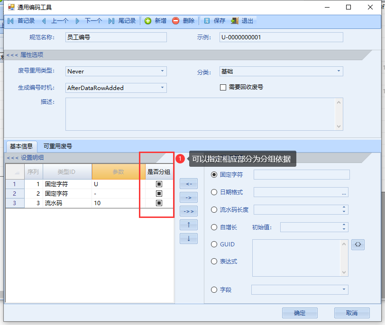Image resolution: width=385 pixels, height=325 pixels.
Task: Click the 取消 cancel button
Action: pyautogui.click(x=352, y=313)
